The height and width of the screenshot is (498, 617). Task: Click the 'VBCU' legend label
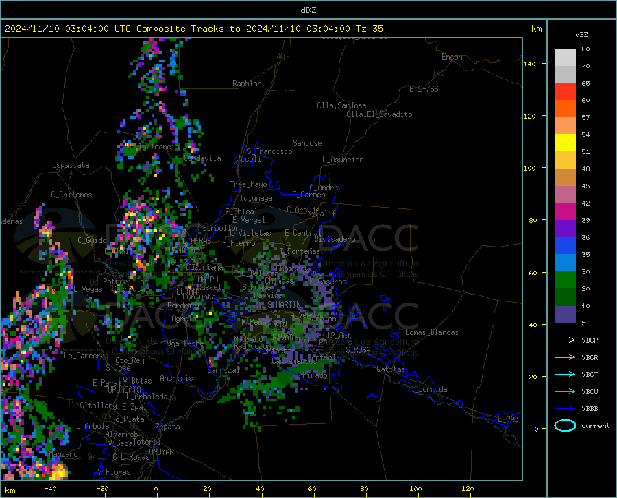coord(590,392)
